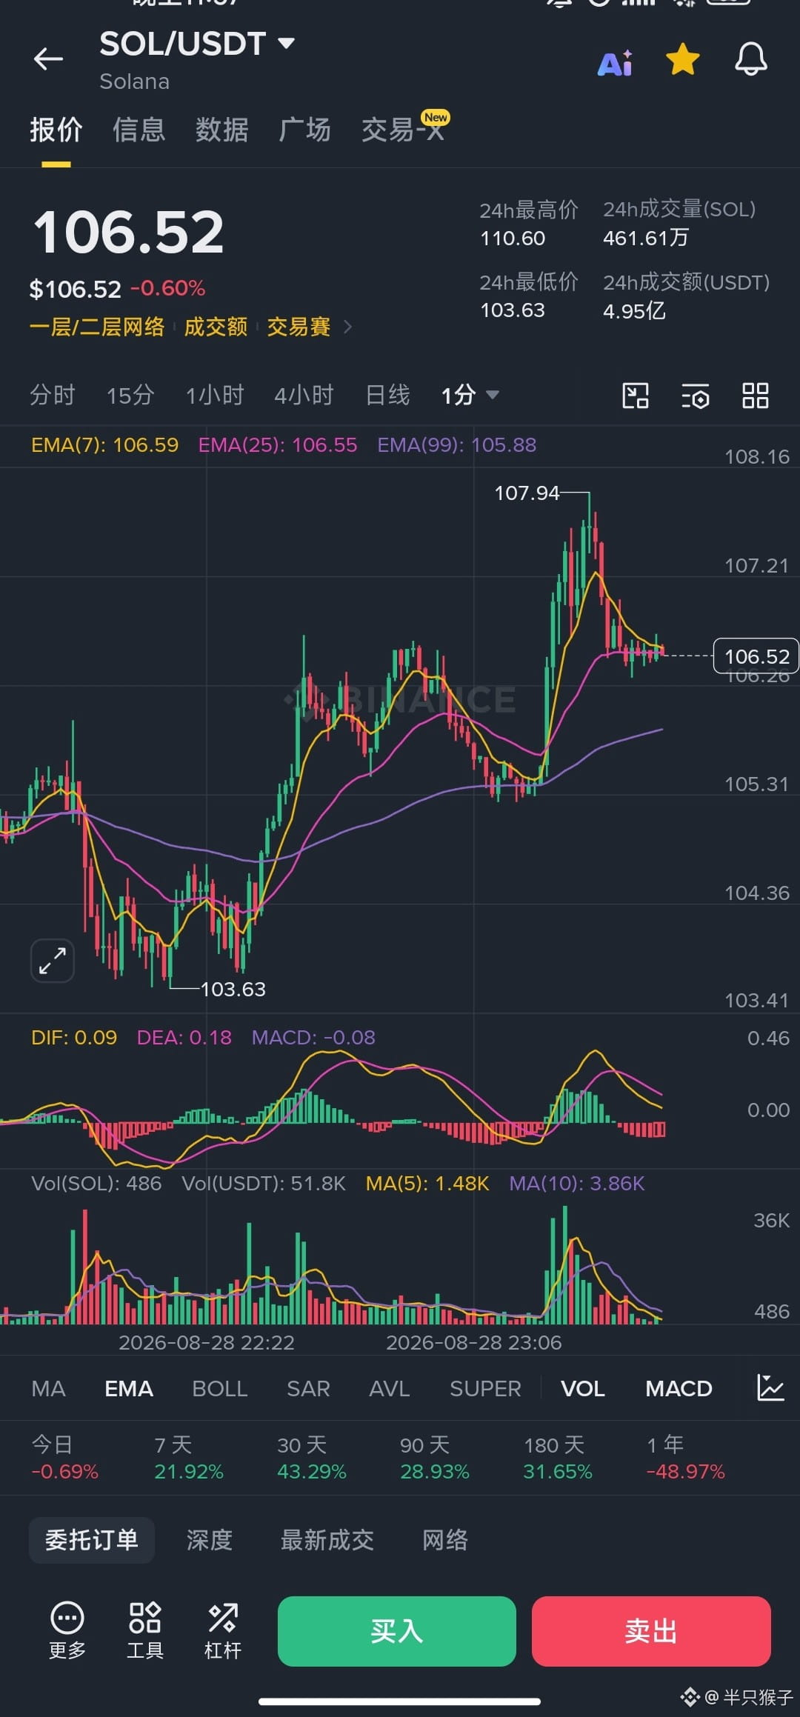Open the 更多 menu icon
The image size is (800, 1717).
[67, 1630]
